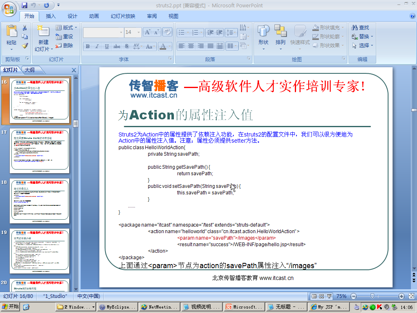Click the font color A swatch

click(x=163, y=46)
